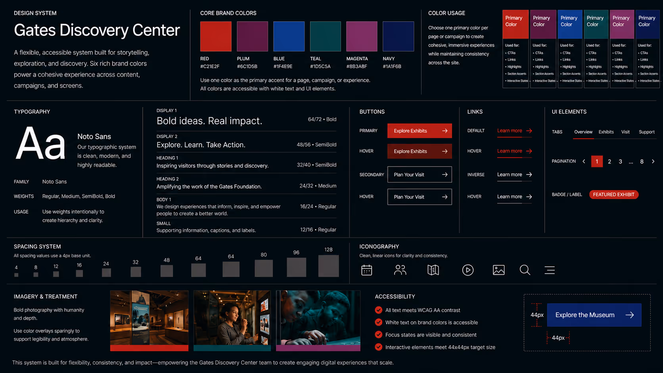Image resolution: width=663 pixels, height=373 pixels.
Task: Switch to the Visit tab
Action: [x=625, y=132]
